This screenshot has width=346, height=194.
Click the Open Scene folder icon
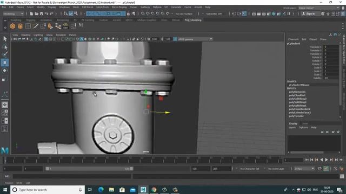point(36,13)
